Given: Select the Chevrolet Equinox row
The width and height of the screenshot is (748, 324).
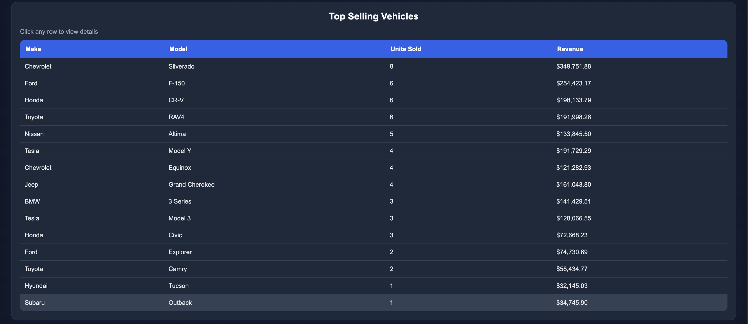Looking at the screenshot, I should (x=373, y=167).
